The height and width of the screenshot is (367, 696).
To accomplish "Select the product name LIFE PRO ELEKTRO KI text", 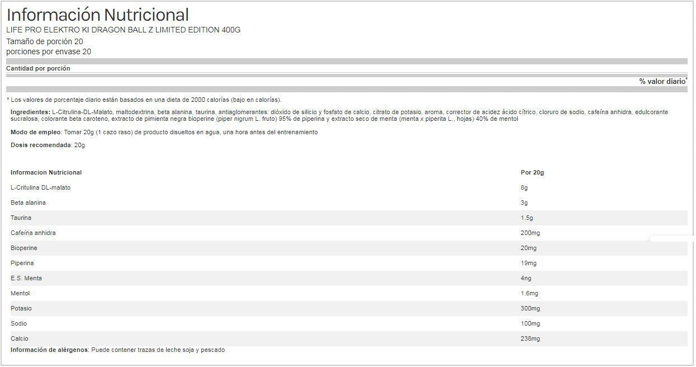I will (124, 30).
